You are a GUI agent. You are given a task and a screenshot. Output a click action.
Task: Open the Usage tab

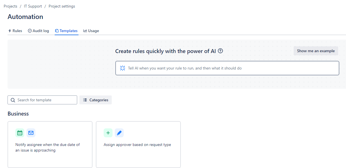click(91, 31)
